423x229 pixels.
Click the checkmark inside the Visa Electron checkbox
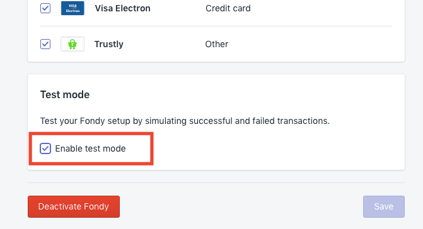point(45,8)
